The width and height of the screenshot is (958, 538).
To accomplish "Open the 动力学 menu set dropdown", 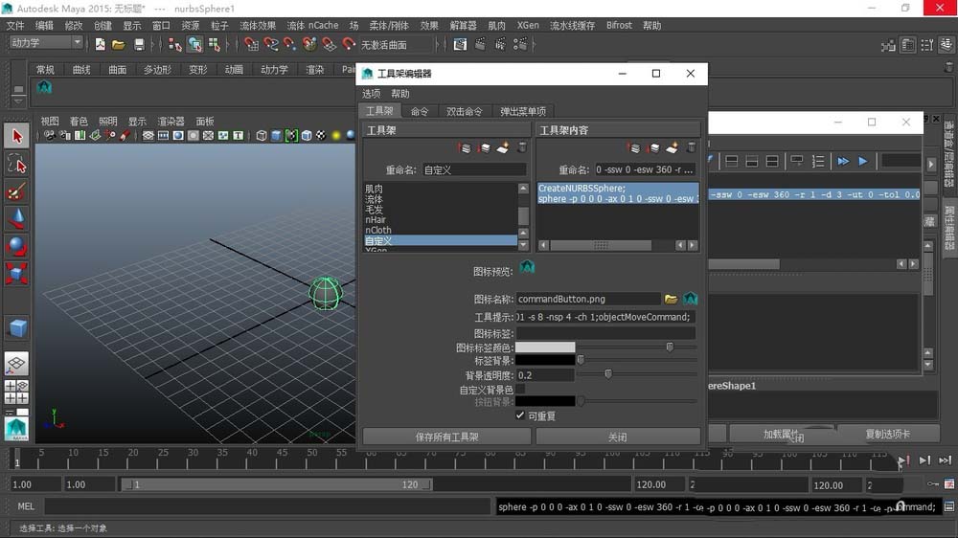I will click(x=46, y=43).
